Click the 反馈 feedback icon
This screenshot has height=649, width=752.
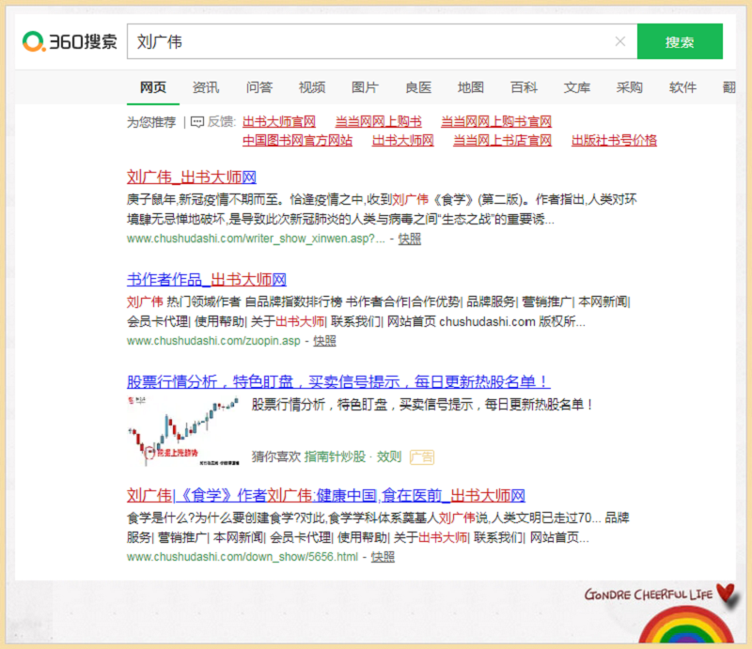pos(197,122)
